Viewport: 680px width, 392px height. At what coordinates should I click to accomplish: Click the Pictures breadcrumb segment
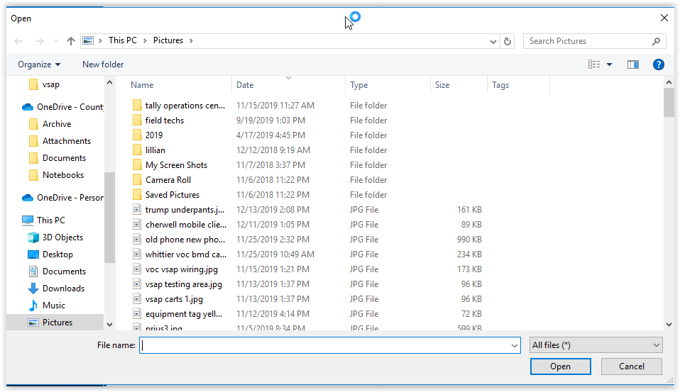tap(168, 40)
